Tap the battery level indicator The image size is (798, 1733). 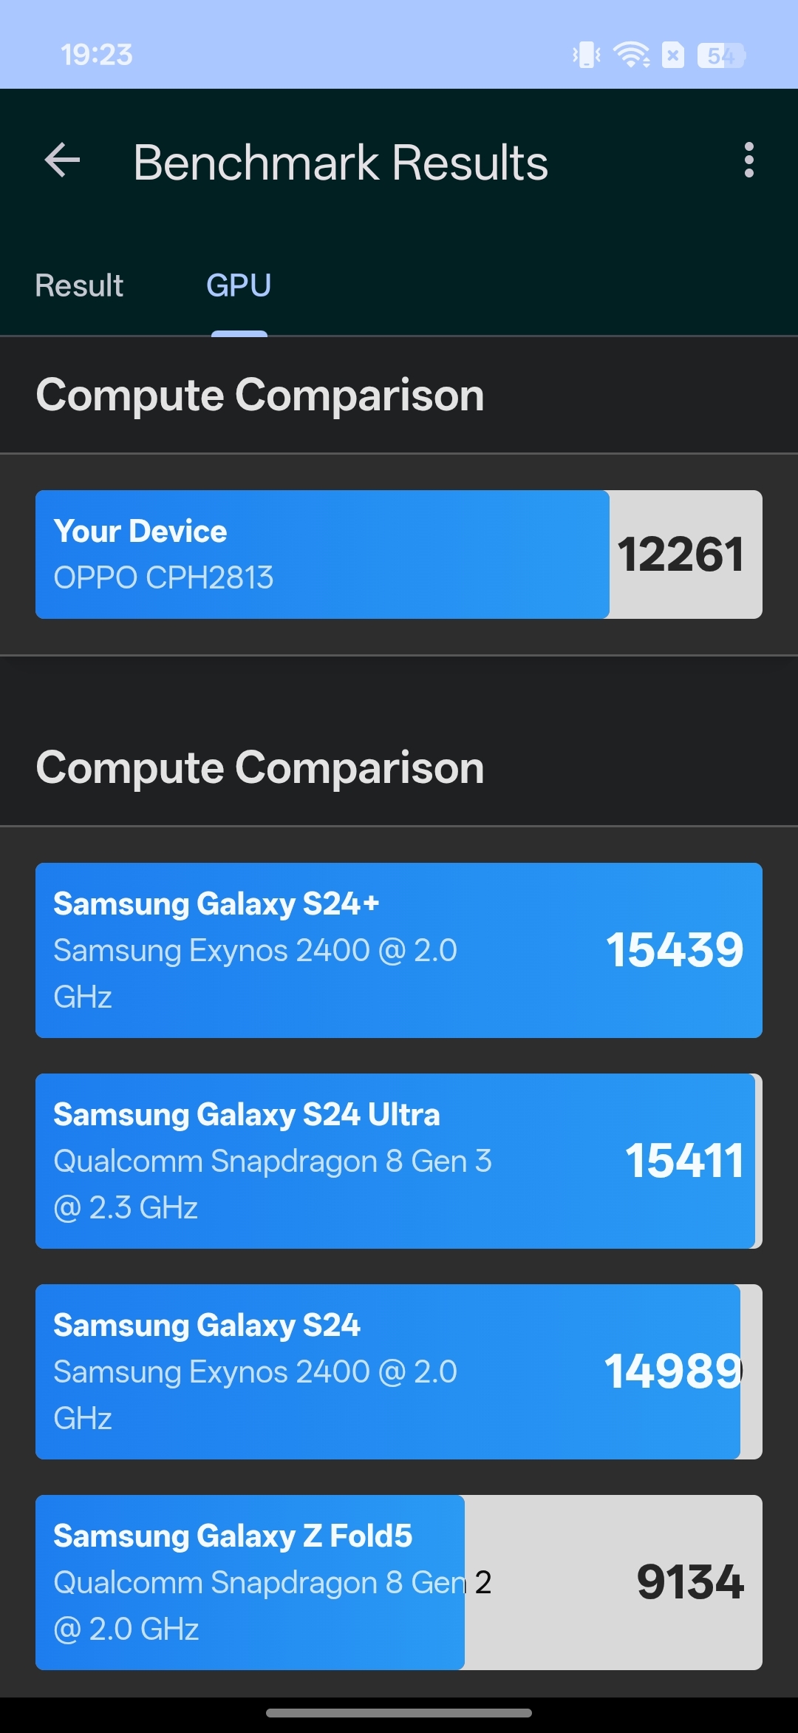point(720,55)
